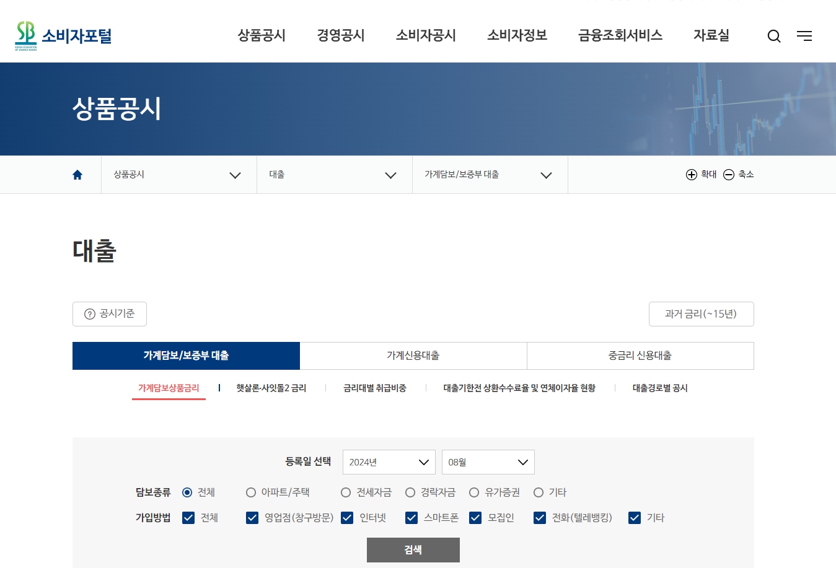The width and height of the screenshot is (836, 568).
Task: Select the 아파트/주택 radio button
Action: click(251, 492)
